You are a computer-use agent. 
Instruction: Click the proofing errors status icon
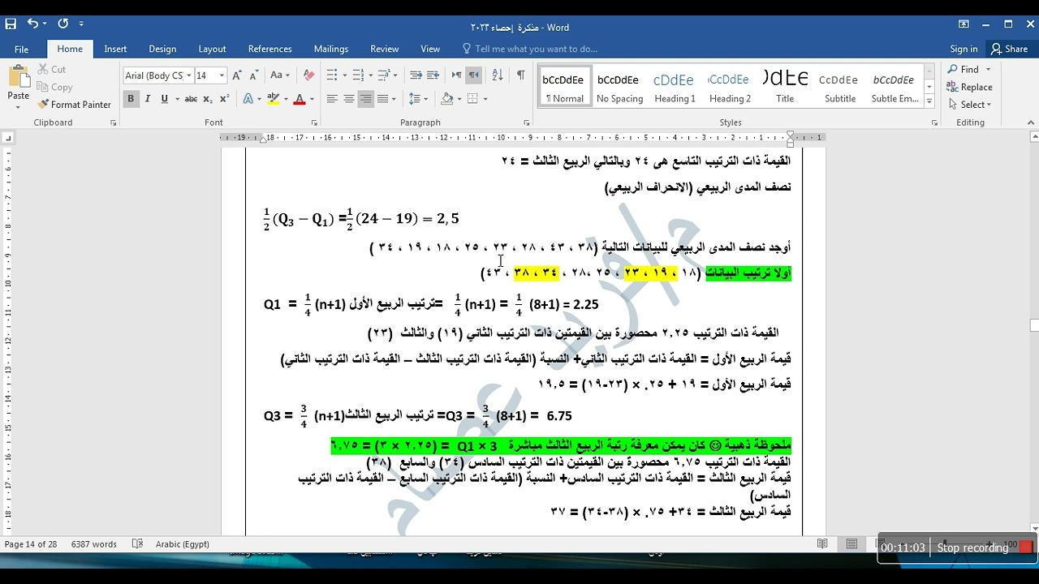tap(137, 544)
